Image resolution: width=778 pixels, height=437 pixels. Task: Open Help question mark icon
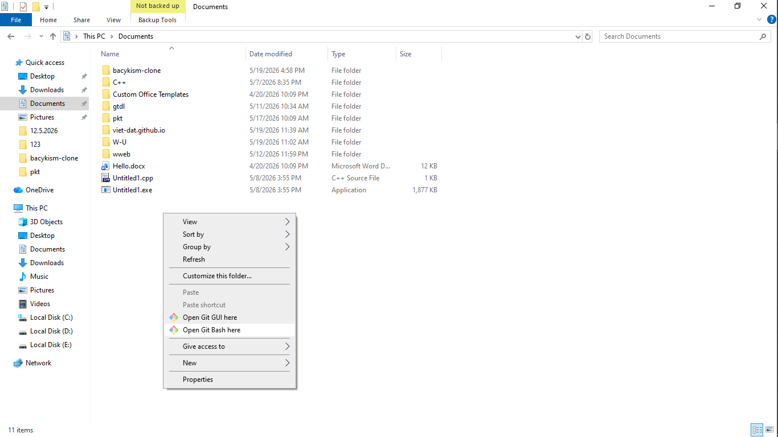click(772, 19)
